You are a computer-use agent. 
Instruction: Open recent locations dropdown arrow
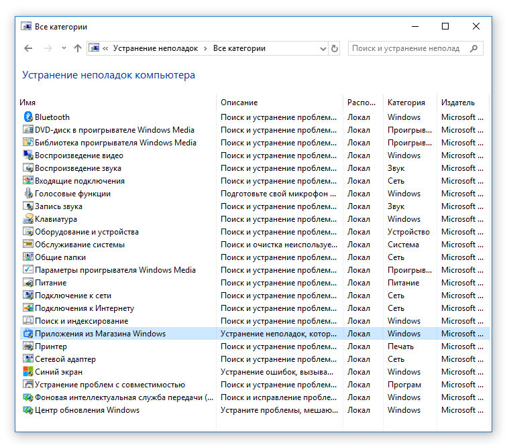point(64,48)
